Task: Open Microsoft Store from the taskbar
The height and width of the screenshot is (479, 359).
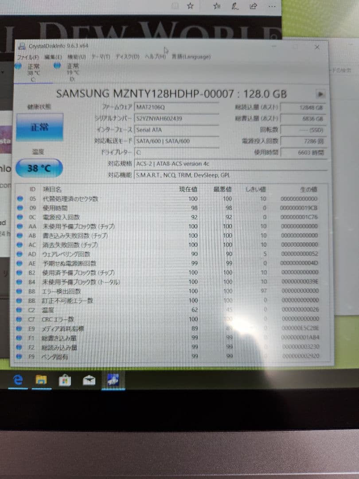Action: 65,380
